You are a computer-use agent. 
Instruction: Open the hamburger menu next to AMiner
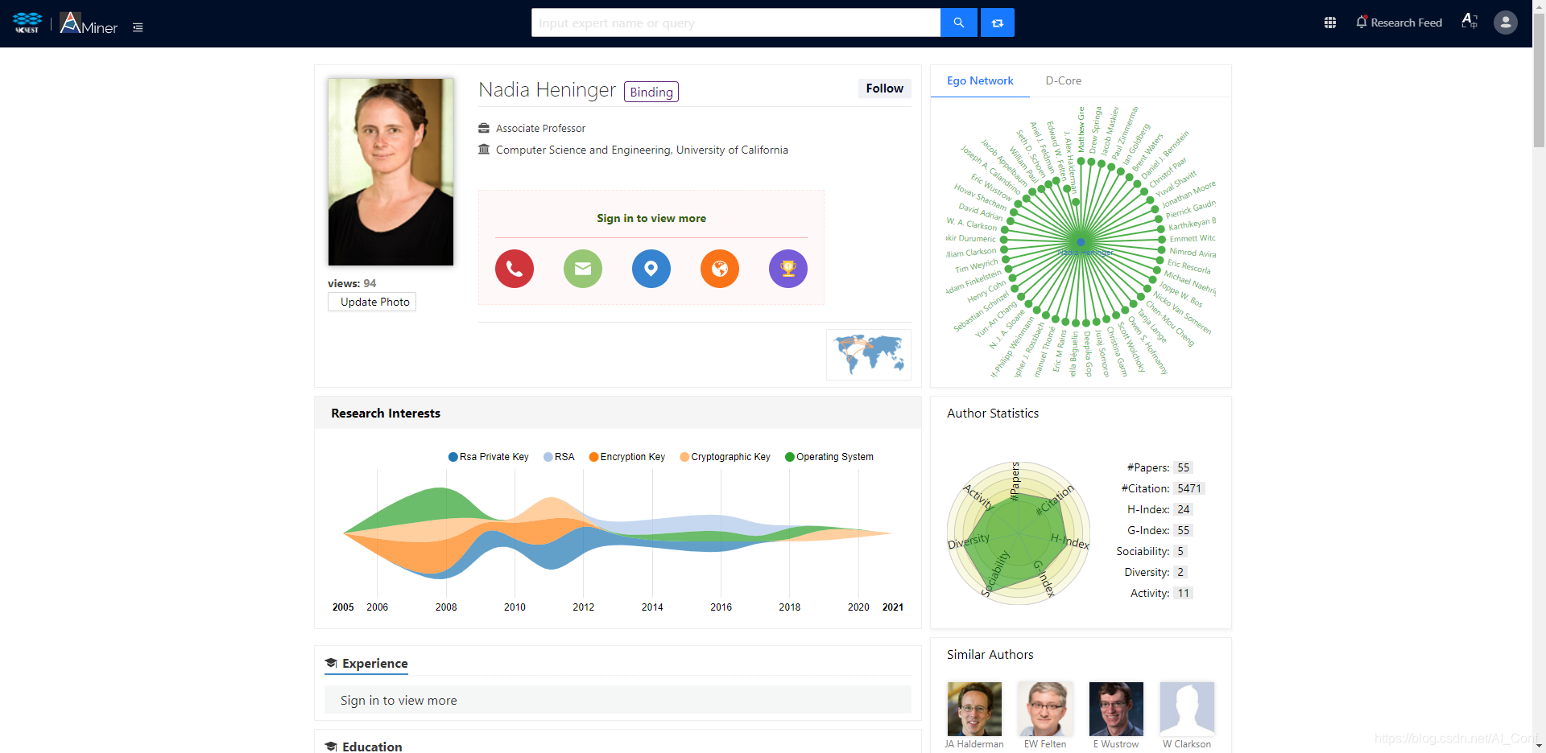(138, 27)
